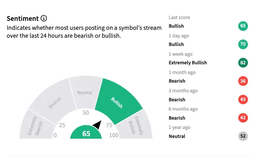The width and height of the screenshot is (258, 157).
Task: Select the Extremely Bearish gauge segment
Action: [35, 125]
